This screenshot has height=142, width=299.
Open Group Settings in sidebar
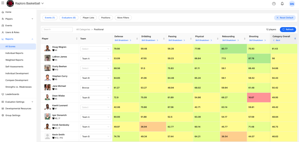[x=13, y=115]
